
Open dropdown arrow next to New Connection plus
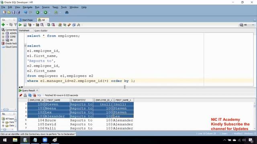click(x=7, y=25)
